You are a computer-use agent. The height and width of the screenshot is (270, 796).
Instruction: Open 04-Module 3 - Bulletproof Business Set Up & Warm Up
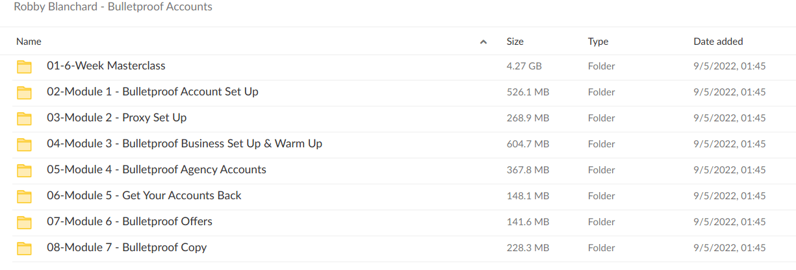(185, 143)
